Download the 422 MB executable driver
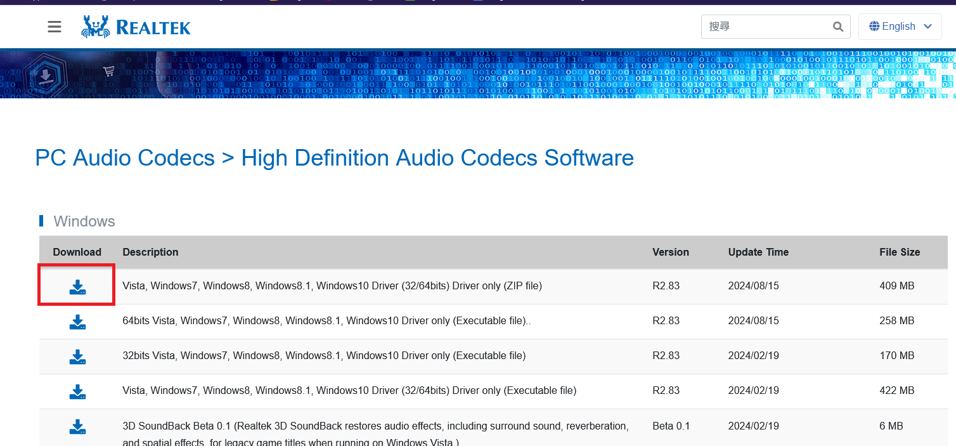Viewport: 956px width, 446px height. click(x=77, y=391)
